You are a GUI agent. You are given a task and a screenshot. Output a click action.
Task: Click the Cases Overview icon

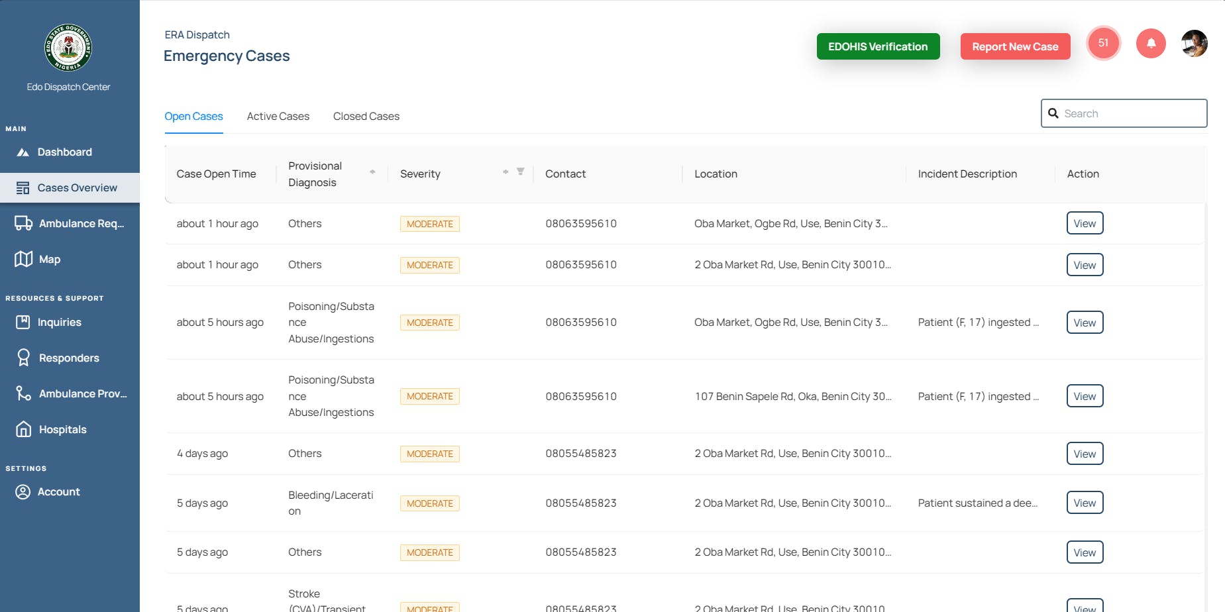click(x=23, y=188)
